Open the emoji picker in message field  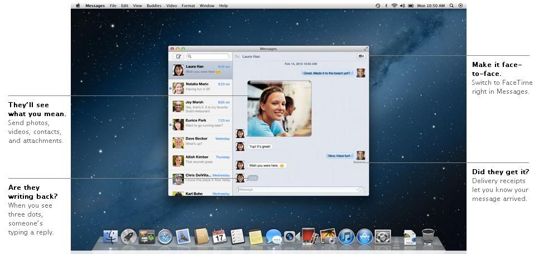click(360, 189)
